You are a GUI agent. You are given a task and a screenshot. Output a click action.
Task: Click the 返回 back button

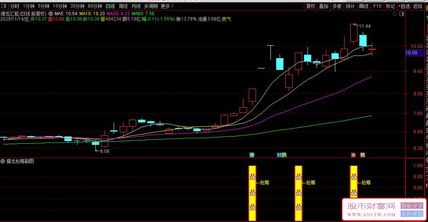point(418,6)
